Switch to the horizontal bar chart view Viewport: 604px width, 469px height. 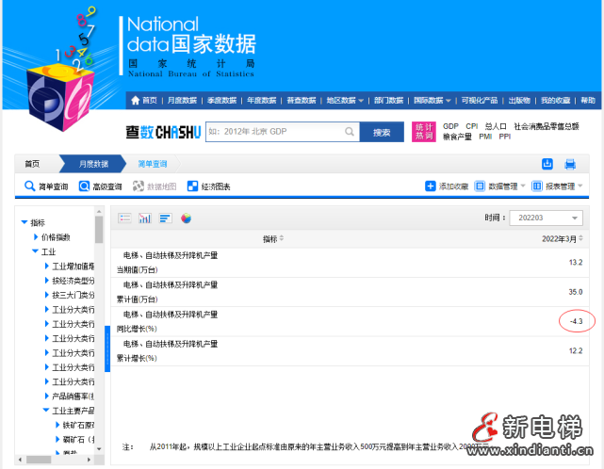(x=166, y=218)
